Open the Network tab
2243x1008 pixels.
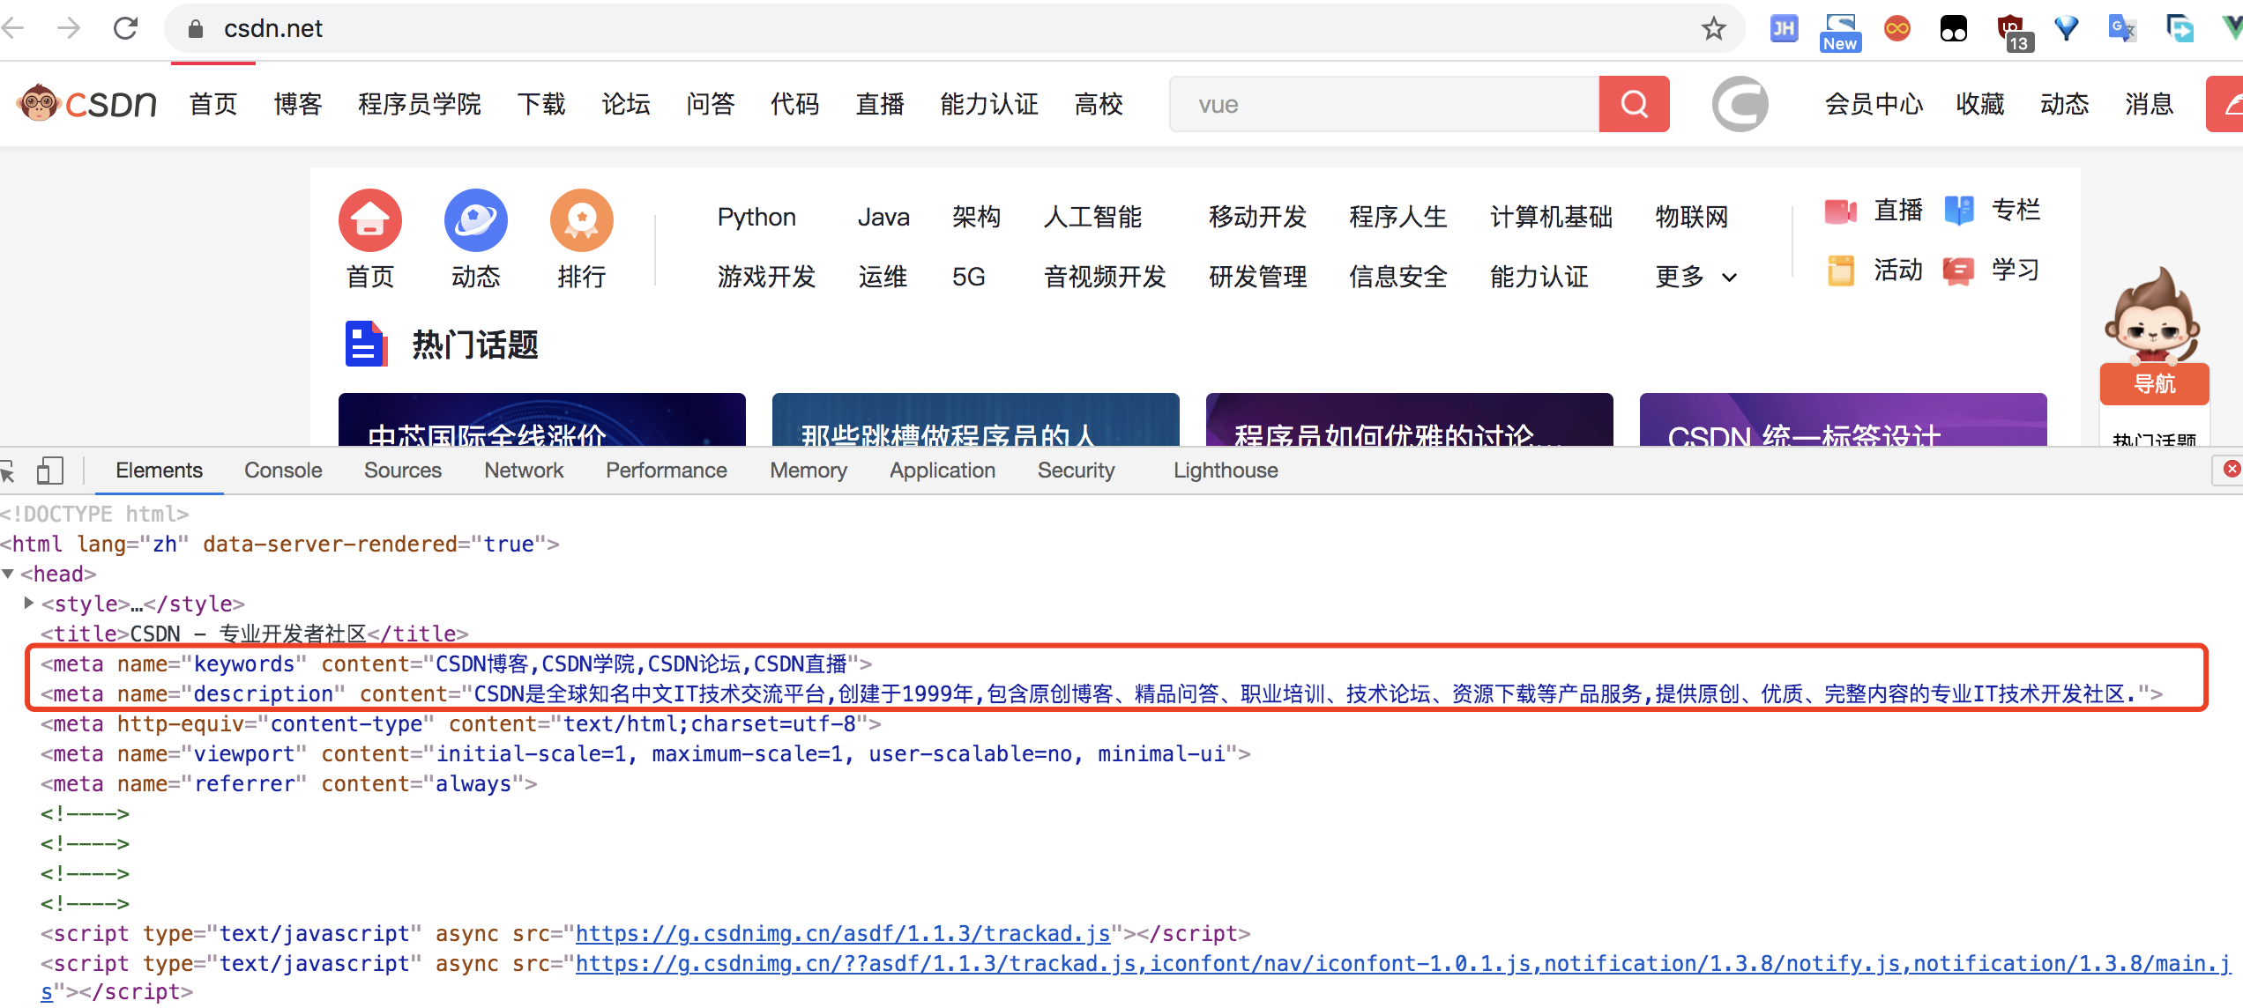[524, 471]
